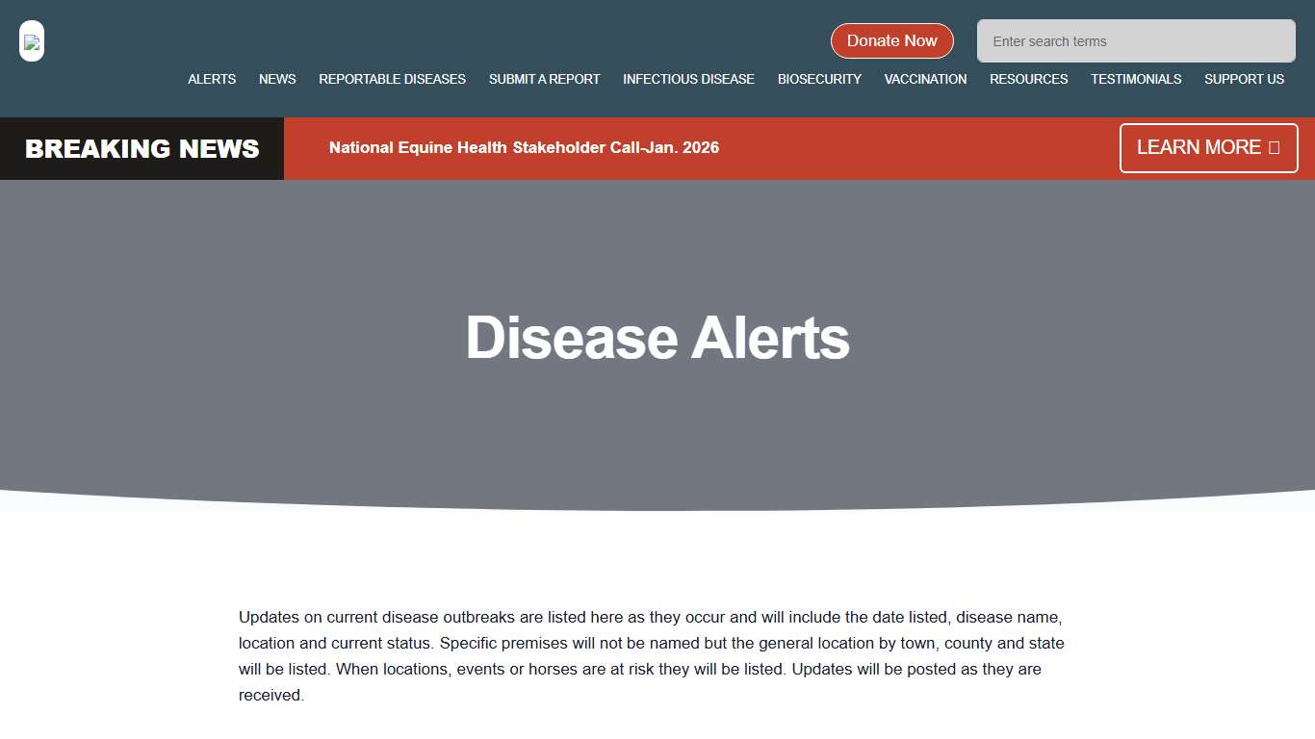Open the ALERTS navigation menu item
The width and height of the screenshot is (1315, 739).
click(x=212, y=79)
